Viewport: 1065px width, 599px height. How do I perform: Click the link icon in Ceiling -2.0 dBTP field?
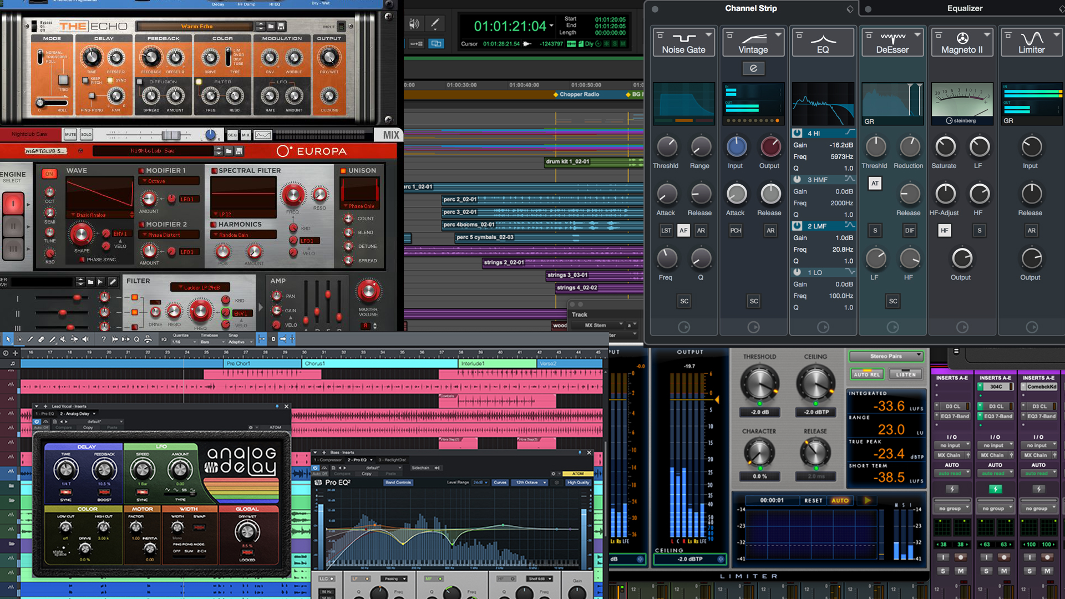(721, 559)
